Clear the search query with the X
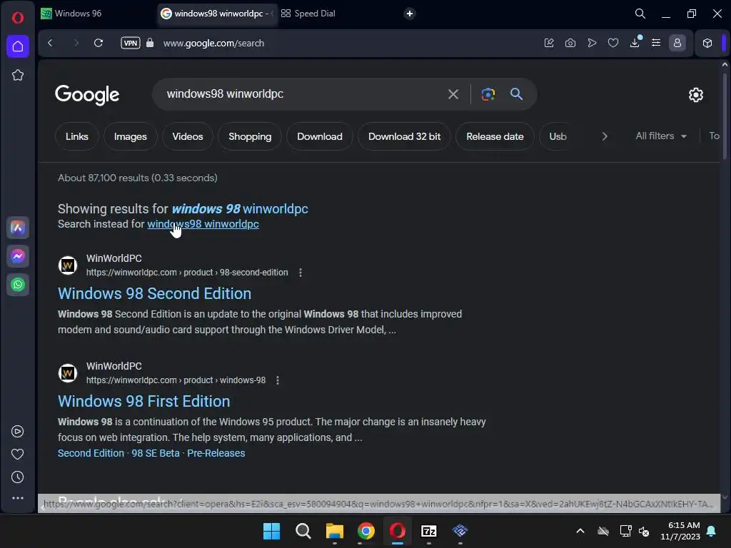This screenshot has height=548, width=731. pos(453,94)
